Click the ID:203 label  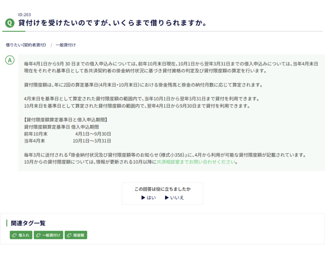click(25, 15)
